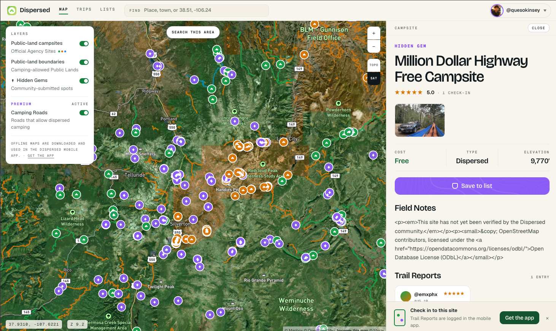
Task: Click the Dispersed logo icon
Action: click(x=12, y=10)
